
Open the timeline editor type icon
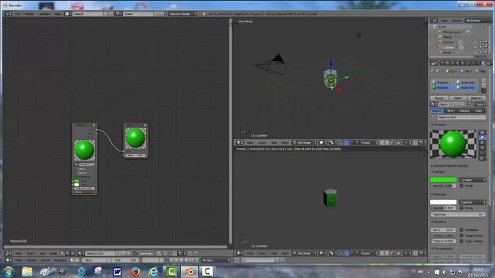pos(9,260)
